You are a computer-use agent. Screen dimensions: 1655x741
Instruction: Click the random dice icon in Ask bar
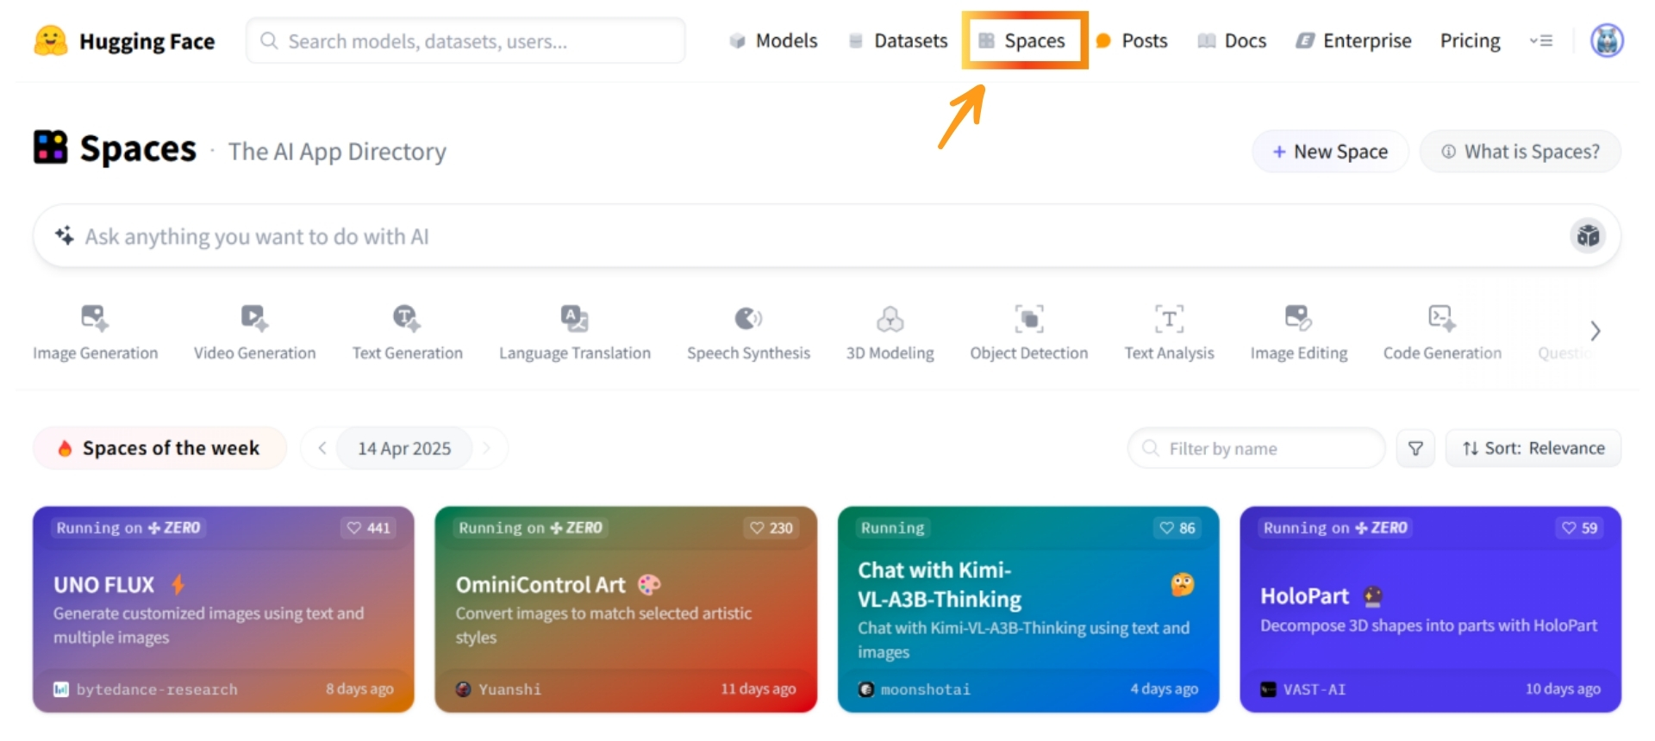(1588, 236)
